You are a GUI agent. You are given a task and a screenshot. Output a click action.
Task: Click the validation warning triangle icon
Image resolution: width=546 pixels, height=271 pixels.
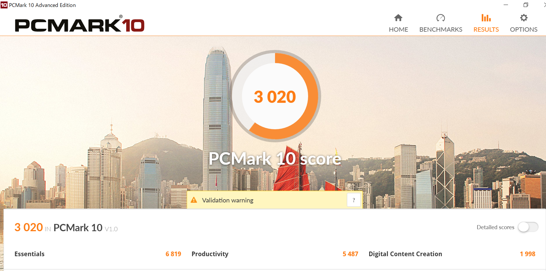194,200
